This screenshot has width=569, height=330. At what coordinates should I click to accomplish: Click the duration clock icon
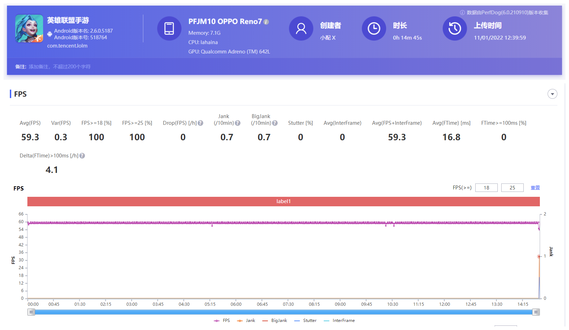(374, 28)
